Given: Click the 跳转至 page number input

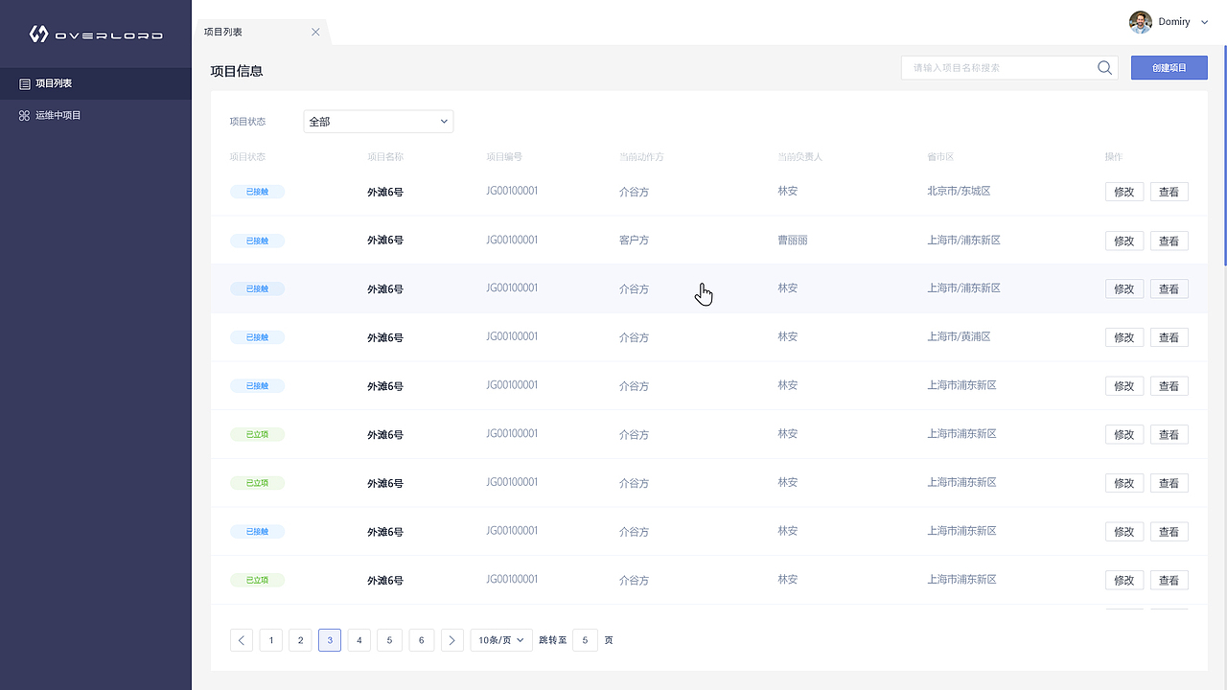Looking at the screenshot, I should click(x=585, y=639).
